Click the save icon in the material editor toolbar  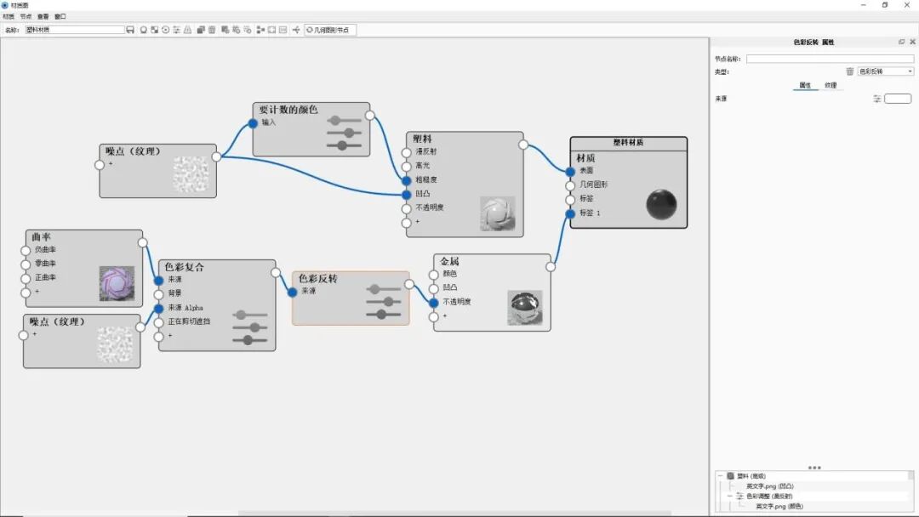click(x=132, y=29)
